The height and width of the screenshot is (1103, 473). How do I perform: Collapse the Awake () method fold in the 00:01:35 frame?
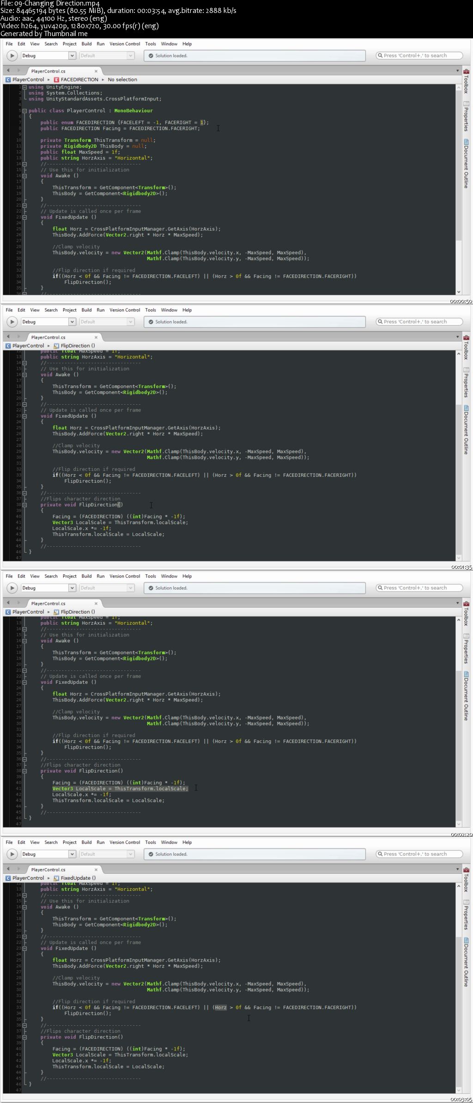tap(24, 375)
